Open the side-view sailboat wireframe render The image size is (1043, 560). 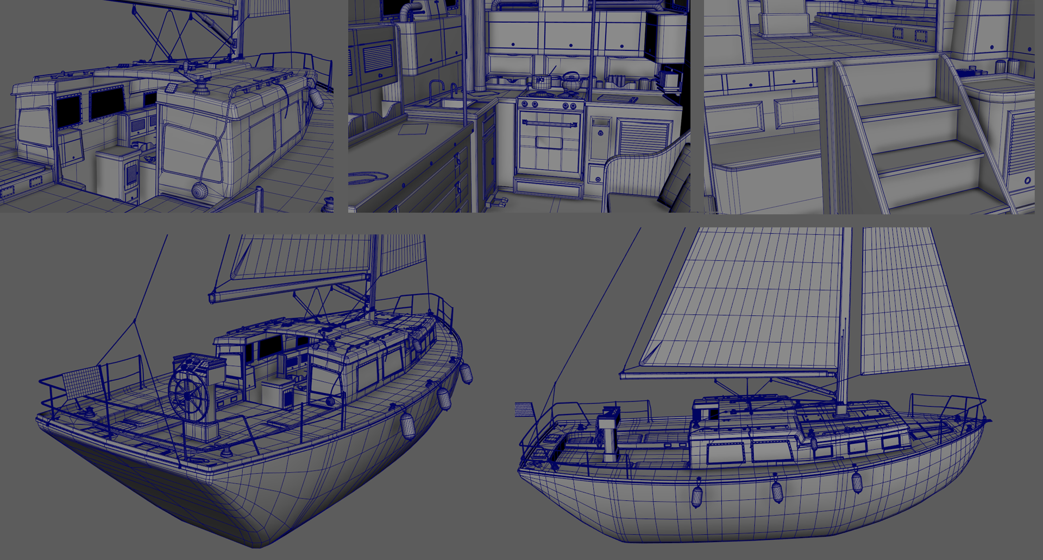752,385
